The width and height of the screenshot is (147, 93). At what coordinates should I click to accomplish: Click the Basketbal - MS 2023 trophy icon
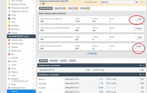click(9, 4)
